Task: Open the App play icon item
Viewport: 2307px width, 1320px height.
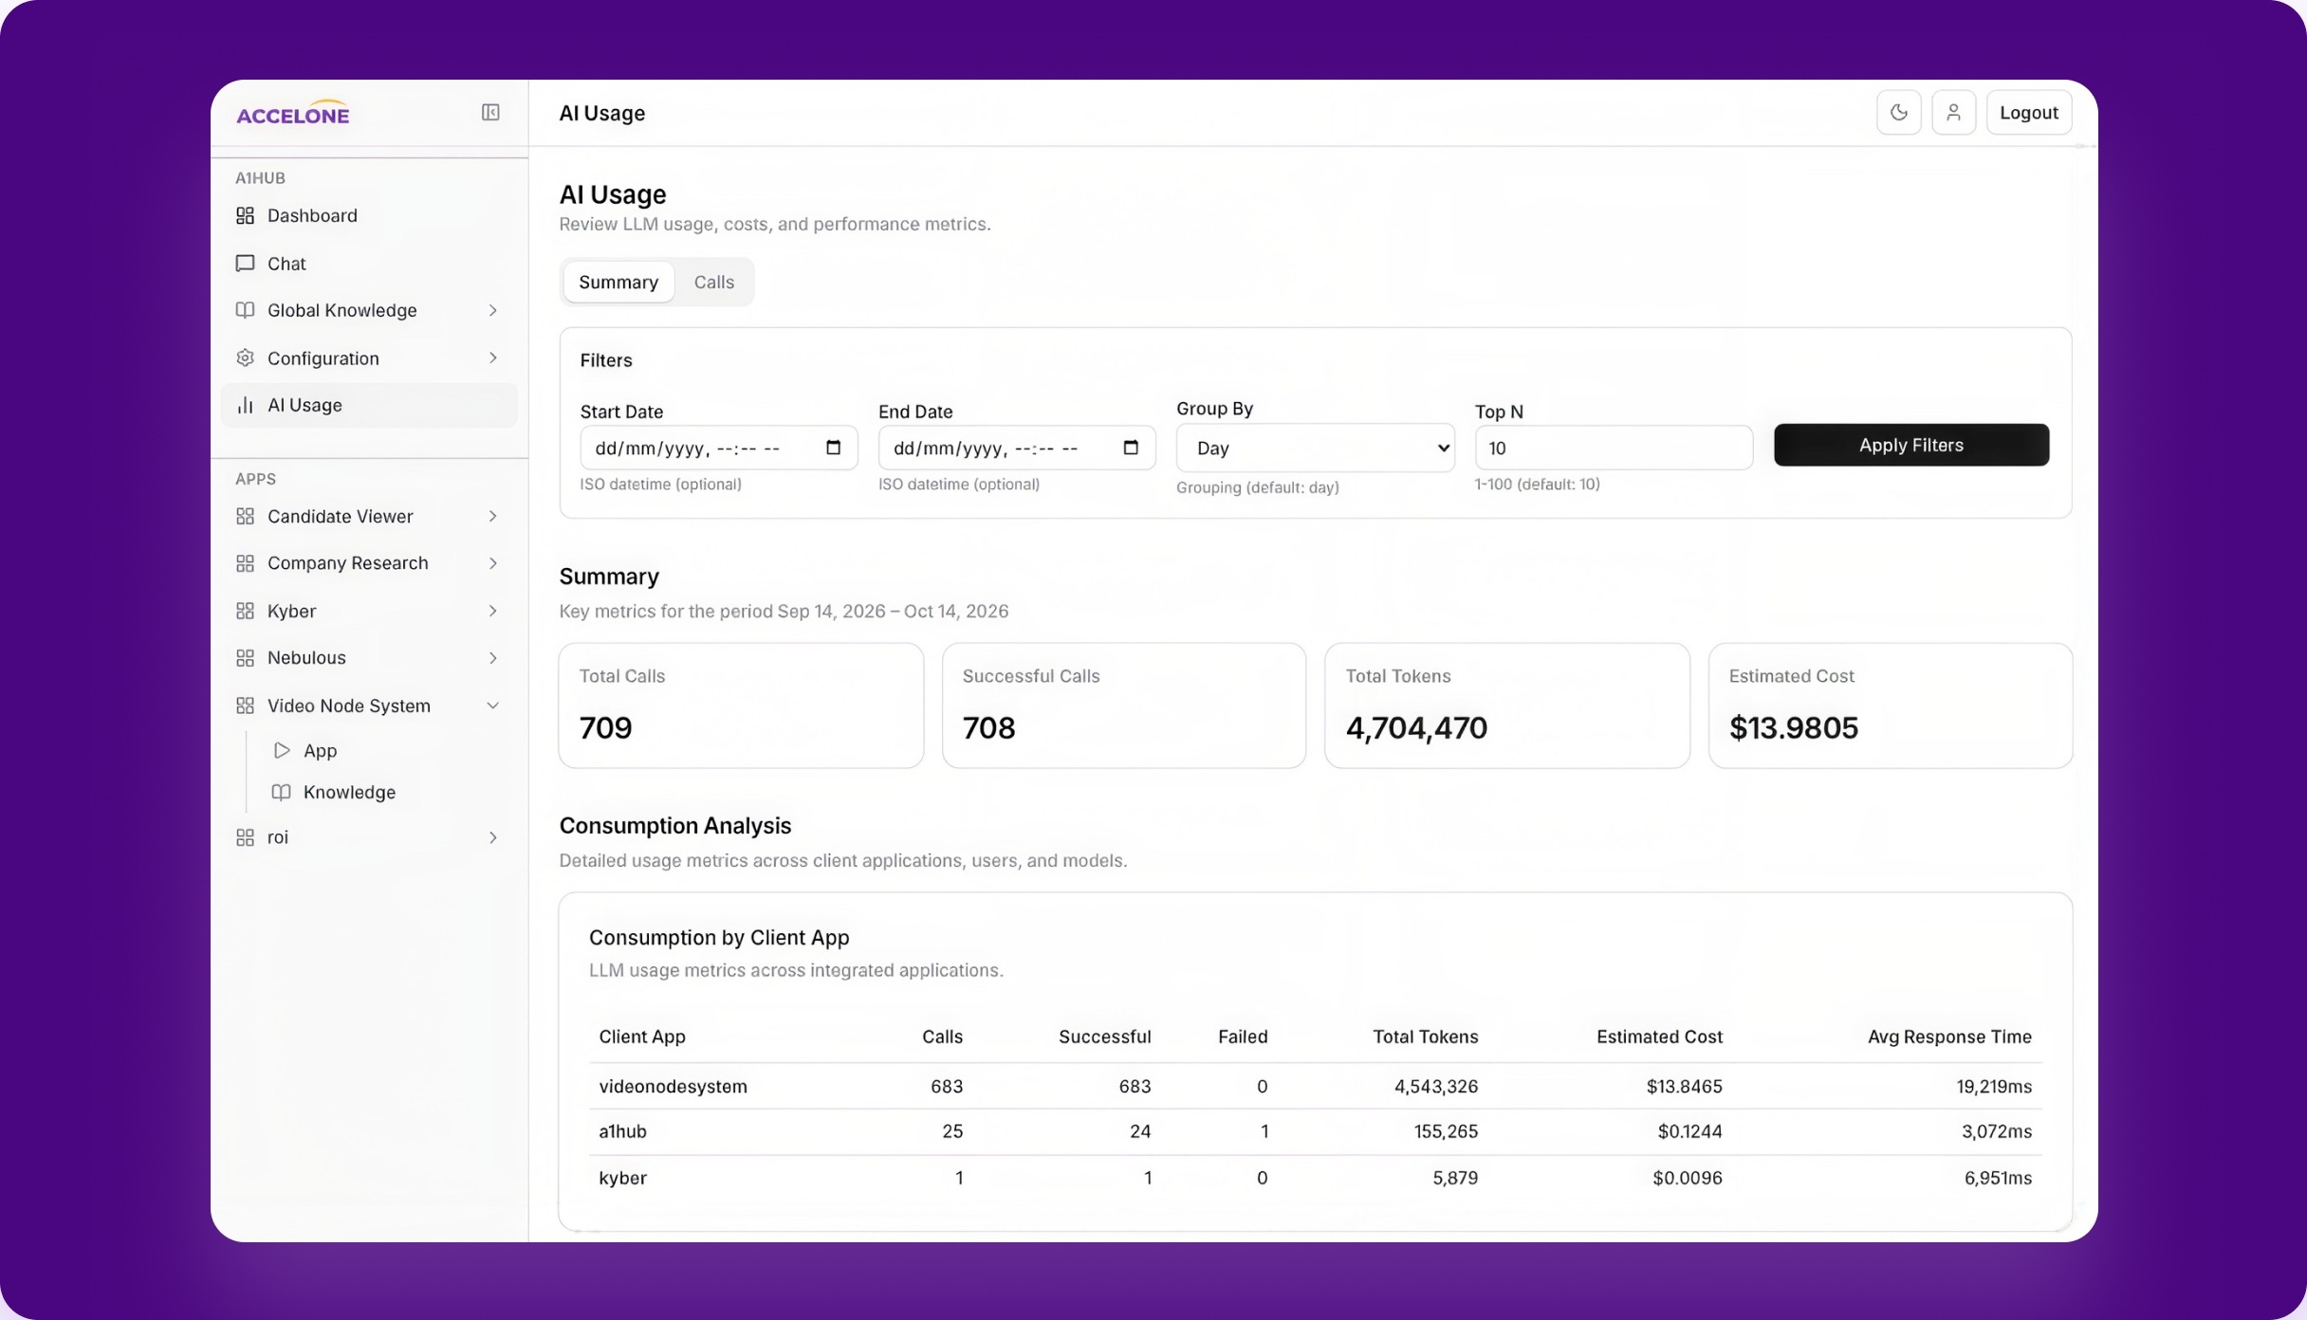Action: pyautogui.click(x=282, y=750)
